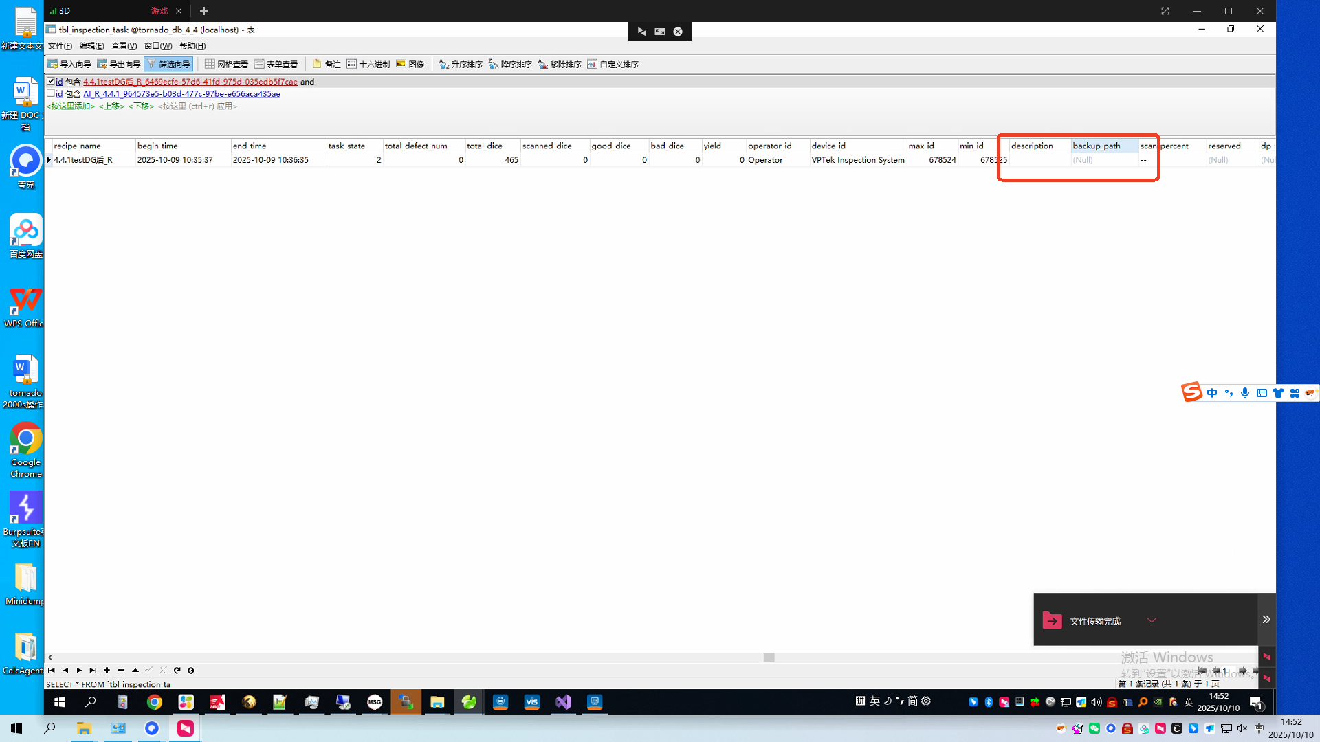
Task: Toggle the 筛选向导 filter wizard button
Action: (168, 64)
